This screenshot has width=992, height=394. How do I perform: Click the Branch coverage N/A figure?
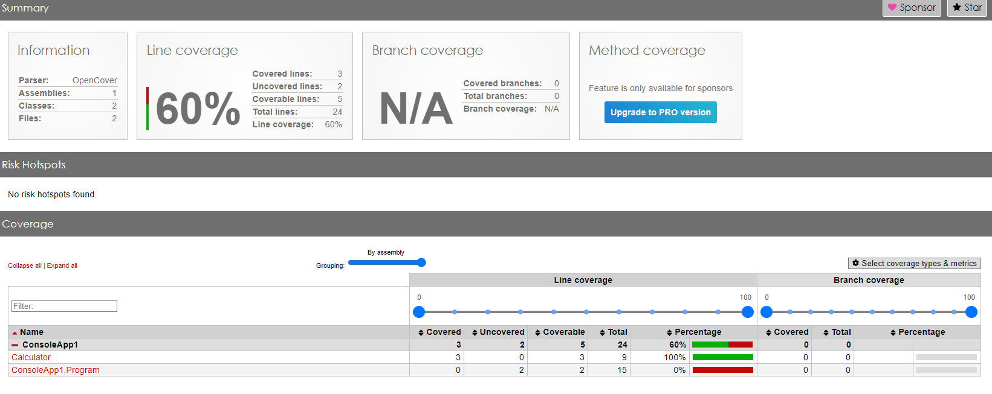(x=417, y=109)
